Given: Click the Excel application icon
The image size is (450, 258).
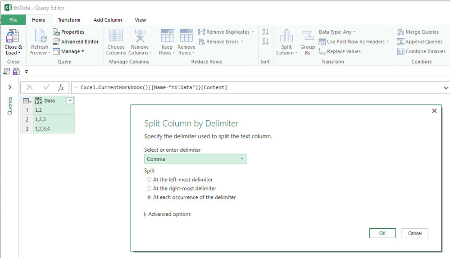Looking at the screenshot, I should click(8, 8).
